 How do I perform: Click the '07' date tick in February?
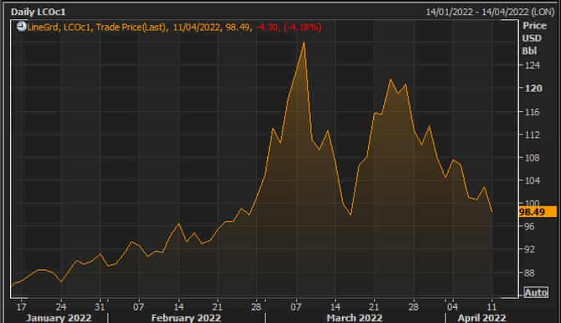139,307
